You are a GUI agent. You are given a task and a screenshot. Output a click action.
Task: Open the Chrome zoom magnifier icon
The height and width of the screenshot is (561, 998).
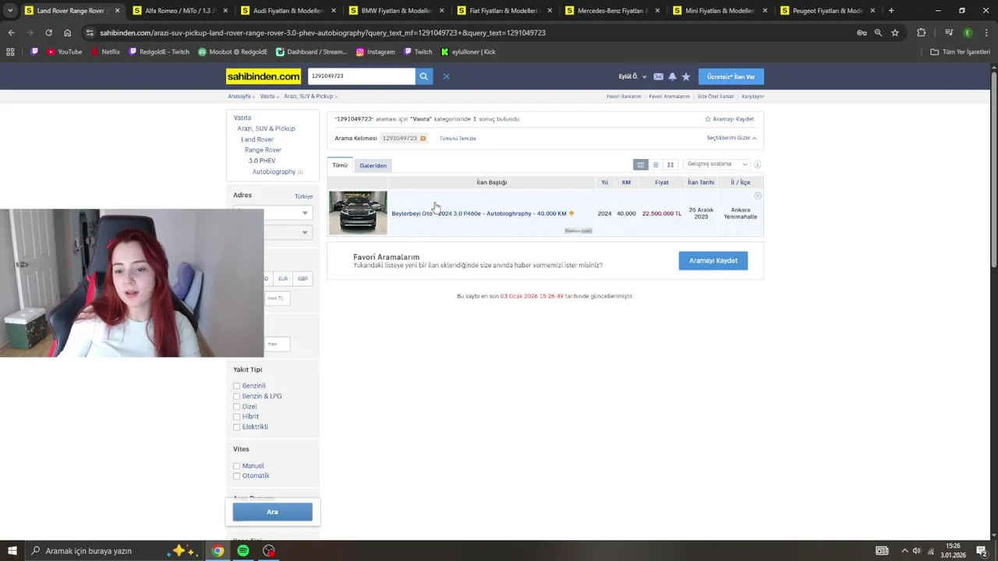878,33
